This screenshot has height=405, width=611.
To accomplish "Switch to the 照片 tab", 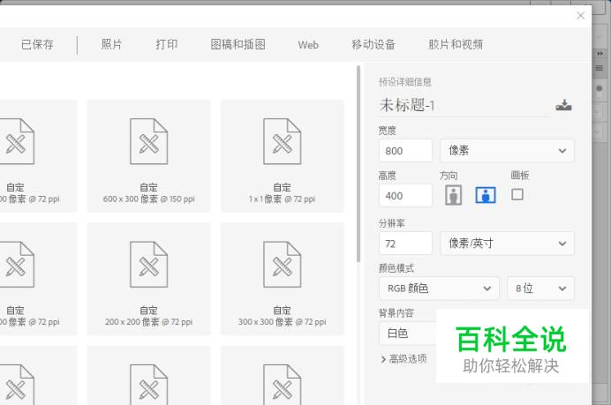I will click(111, 44).
